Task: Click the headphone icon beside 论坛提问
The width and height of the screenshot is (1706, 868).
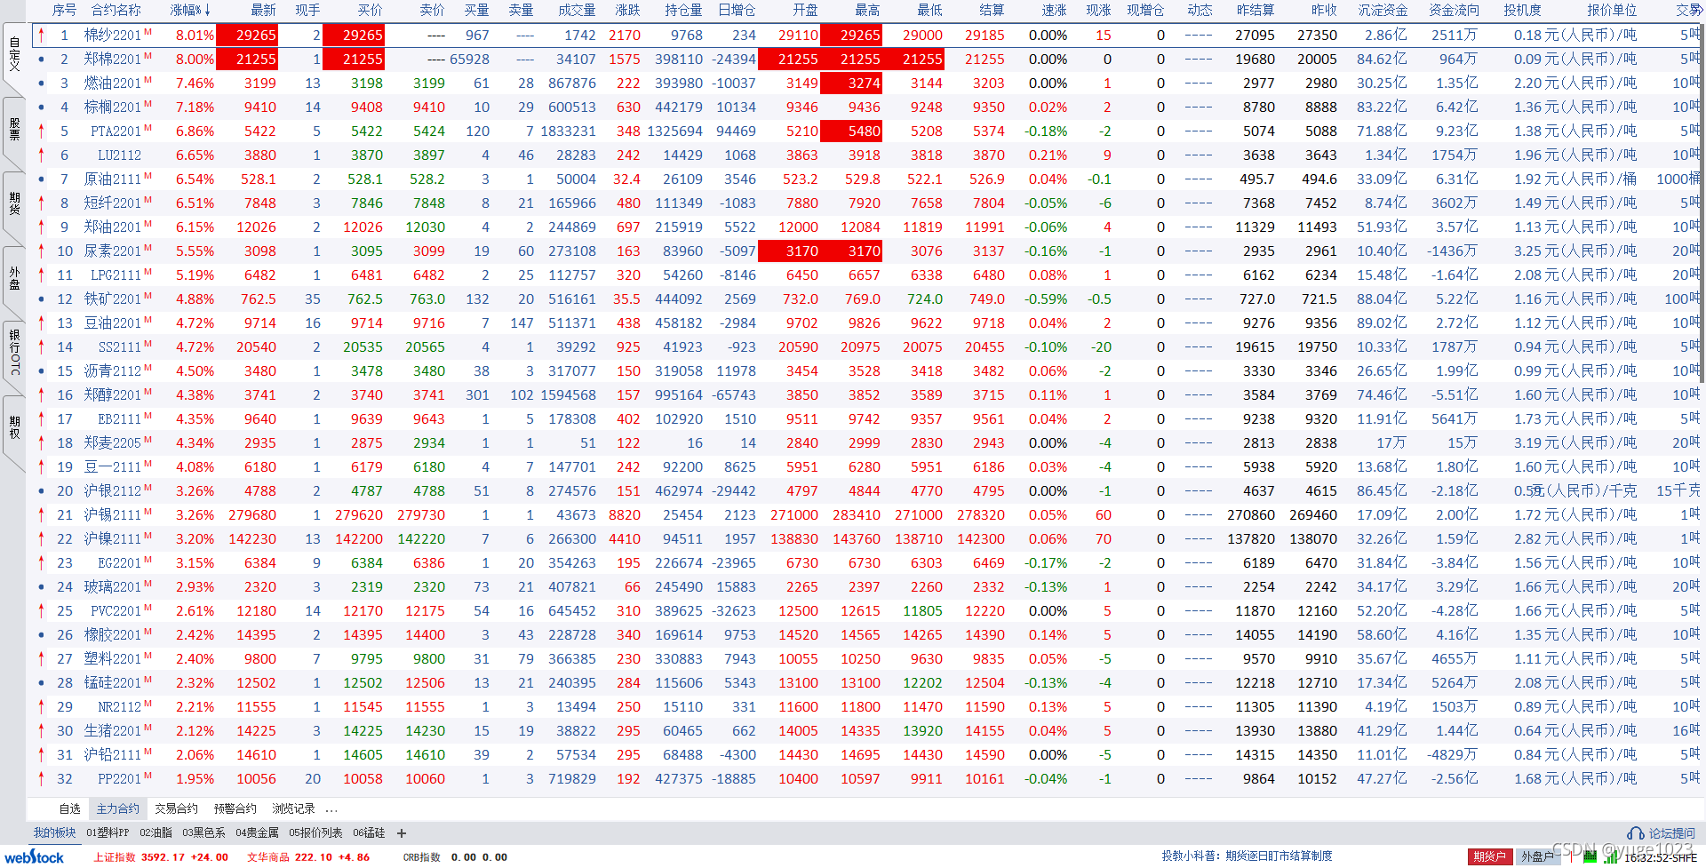Action: pyautogui.click(x=1635, y=833)
